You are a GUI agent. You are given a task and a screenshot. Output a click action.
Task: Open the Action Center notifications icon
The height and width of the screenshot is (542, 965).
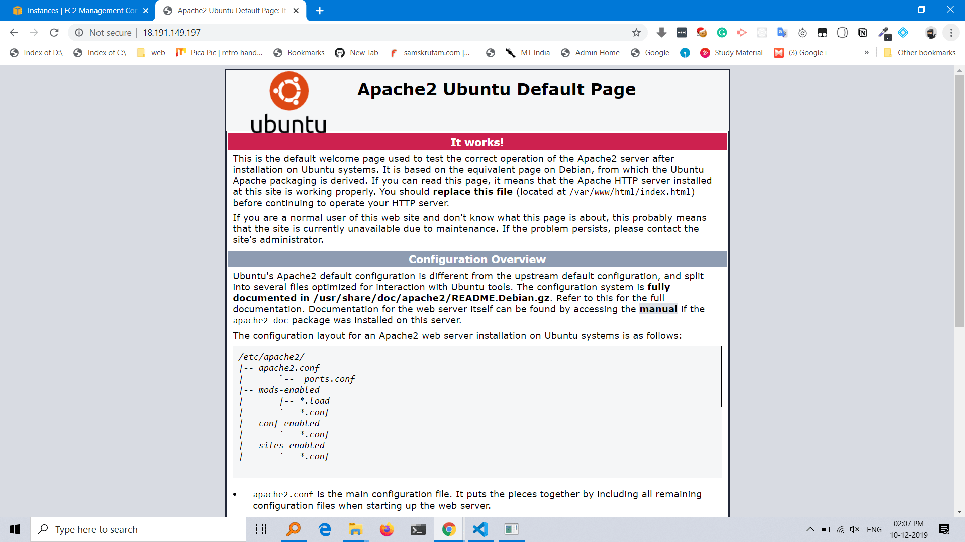pyautogui.click(x=944, y=529)
